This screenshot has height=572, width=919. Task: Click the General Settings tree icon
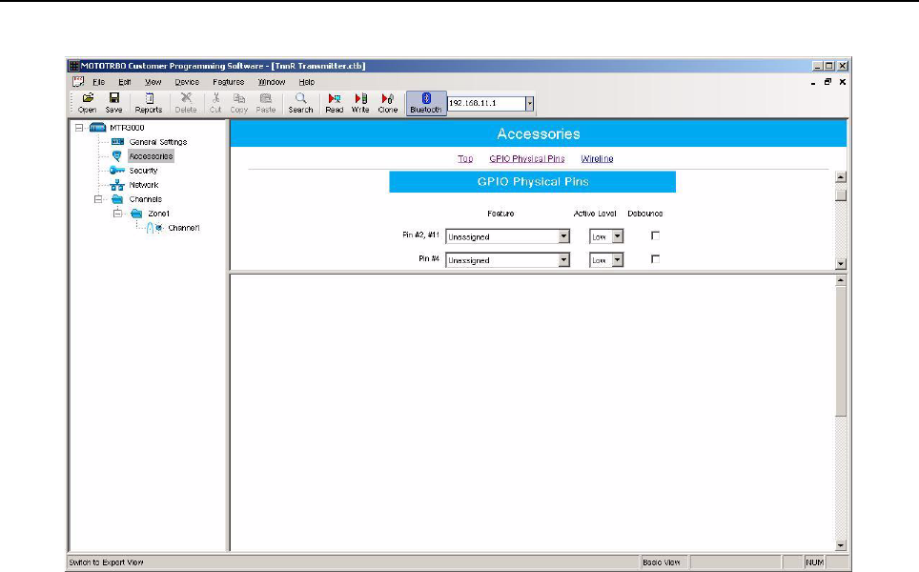click(x=117, y=142)
